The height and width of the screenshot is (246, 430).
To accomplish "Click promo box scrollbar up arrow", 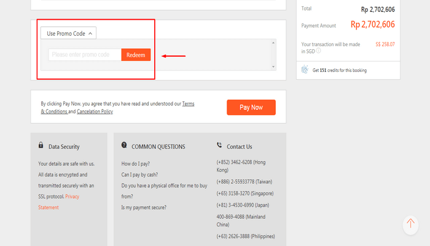I will pos(273,43).
